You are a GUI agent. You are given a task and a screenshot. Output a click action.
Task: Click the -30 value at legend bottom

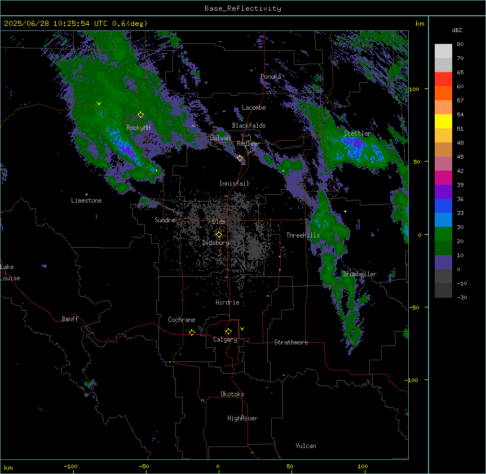[x=462, y=298]
